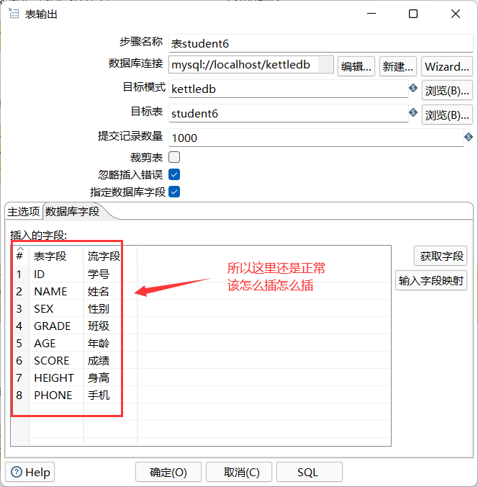Select the SCORE table field cell

[x=56, y=361]
